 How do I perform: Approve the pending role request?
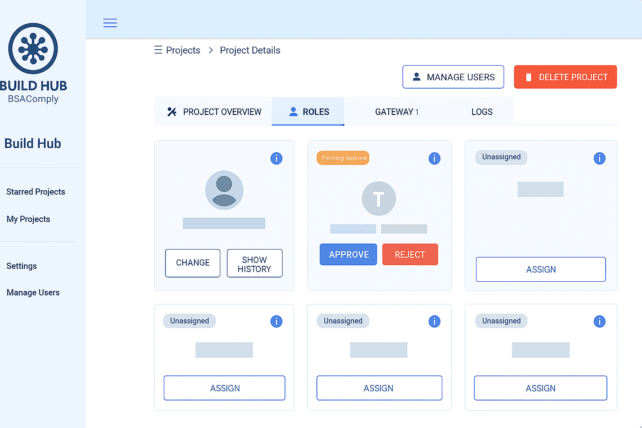pos(348,255)
